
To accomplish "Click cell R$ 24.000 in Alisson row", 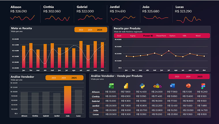I will [157, 92].
